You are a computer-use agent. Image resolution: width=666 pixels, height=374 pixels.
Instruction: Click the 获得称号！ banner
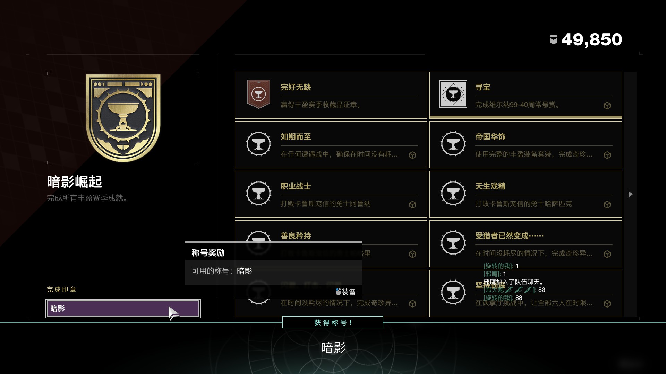click(x=333, y=322)
